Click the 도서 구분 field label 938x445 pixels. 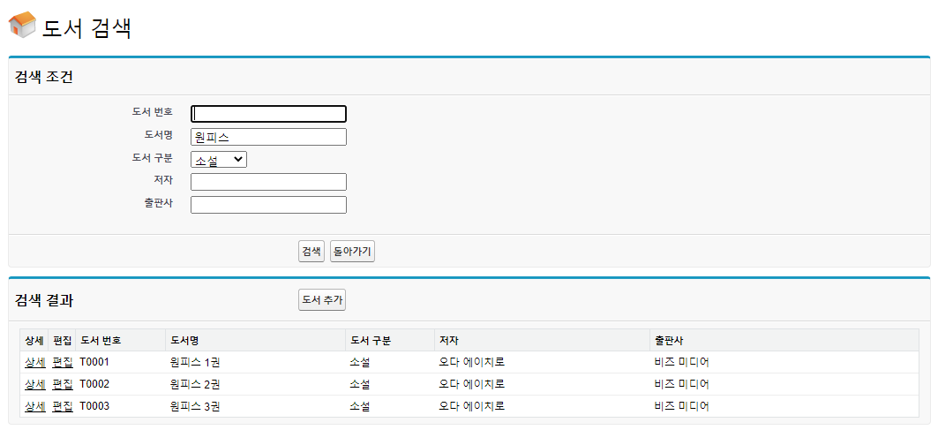[153, 157]
